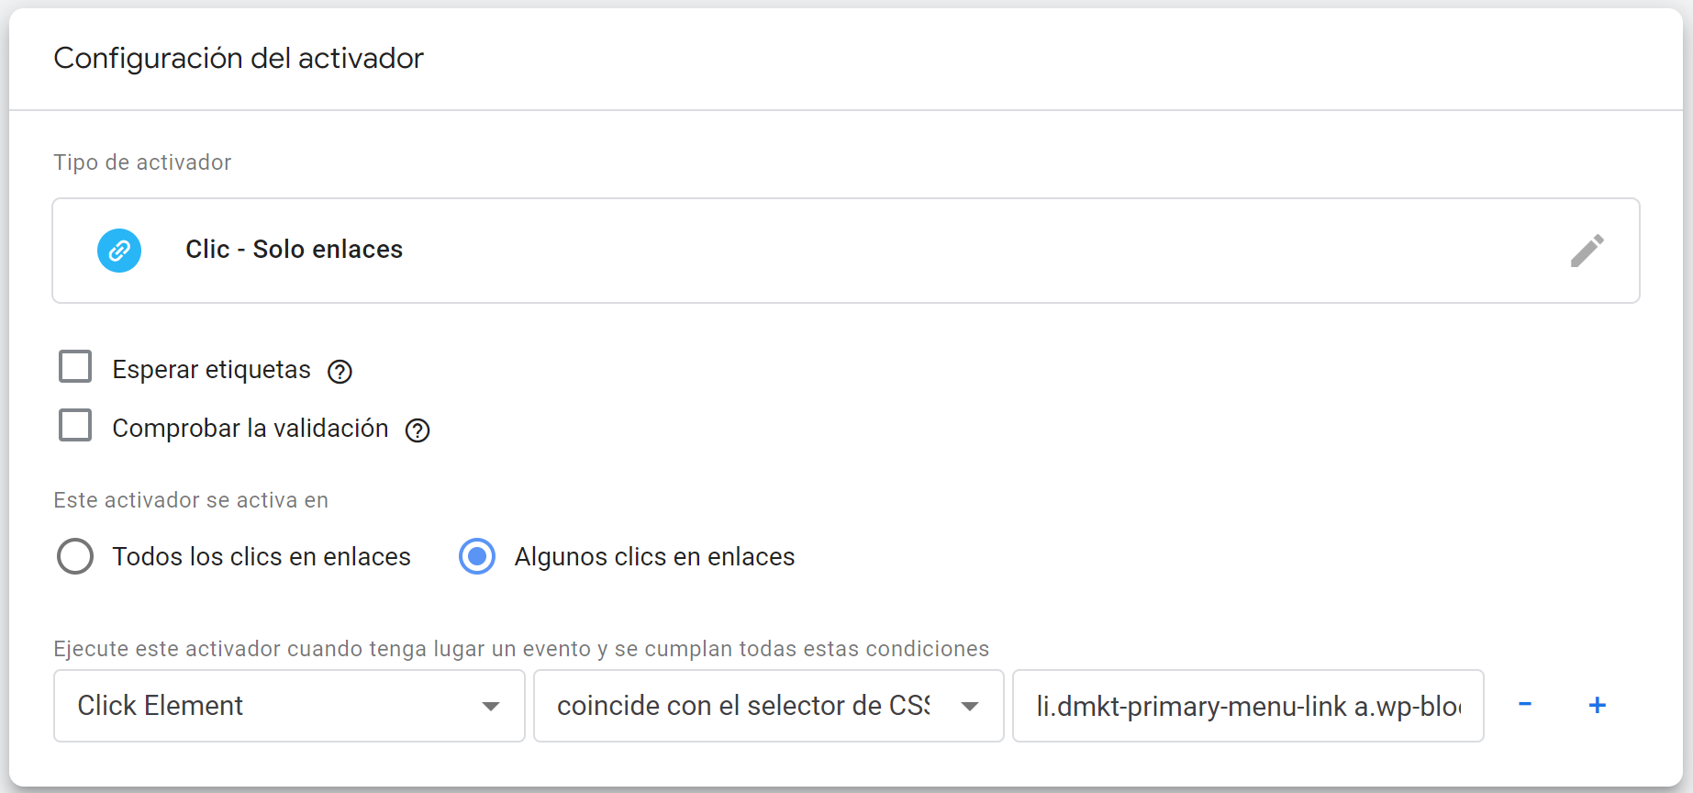This screenshot has width=1693, height=793.
Task: Tick the Comprobar la validación checkbox
Action: (x=75, y=425)
